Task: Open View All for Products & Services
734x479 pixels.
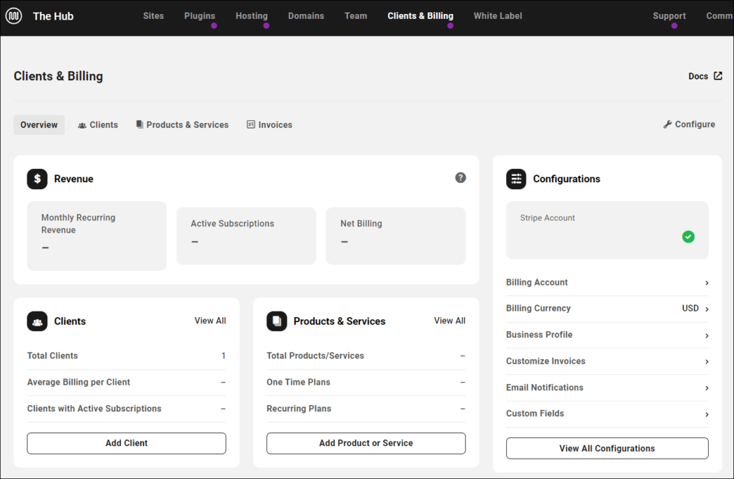Action: 449,320
